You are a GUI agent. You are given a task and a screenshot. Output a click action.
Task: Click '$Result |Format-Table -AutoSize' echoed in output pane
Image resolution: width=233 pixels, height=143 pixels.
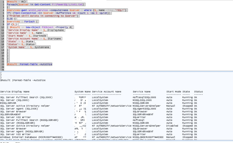click(x=23, y=80)
